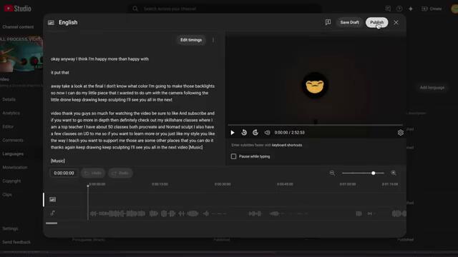Click the Save Draft button
Screen dimensions: 458x257
pos(349,22)
